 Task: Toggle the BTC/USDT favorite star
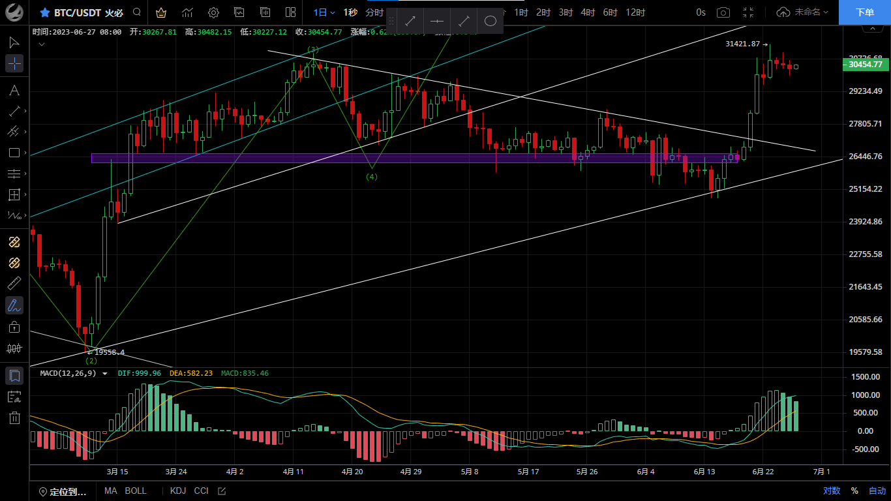[x=44, y=12]
